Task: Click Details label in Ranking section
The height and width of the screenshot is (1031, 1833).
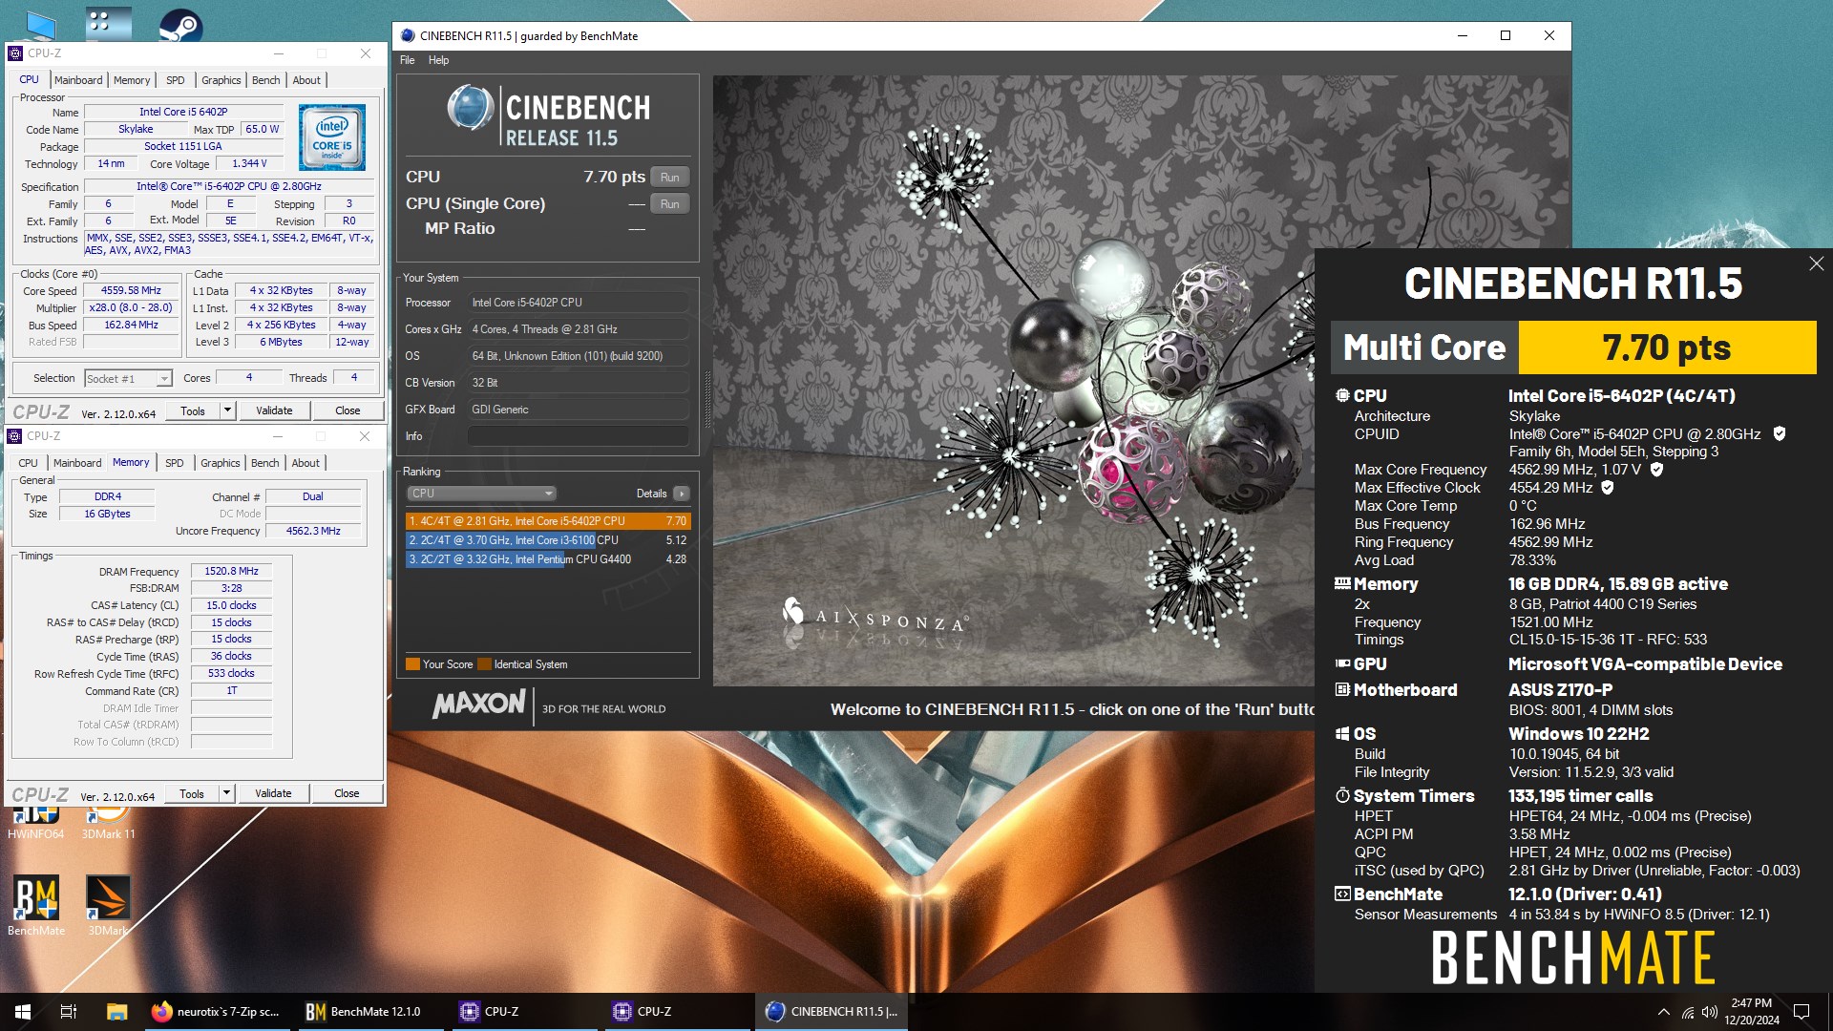Action: pos(651,494)
